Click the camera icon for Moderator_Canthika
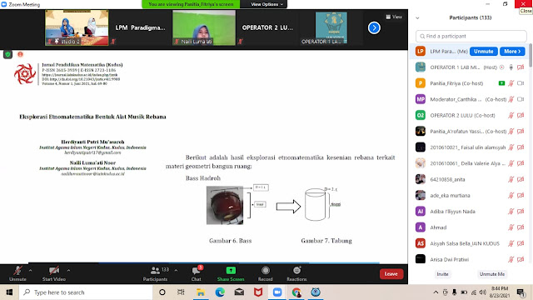The image size is (533, 300). [521, 99]
